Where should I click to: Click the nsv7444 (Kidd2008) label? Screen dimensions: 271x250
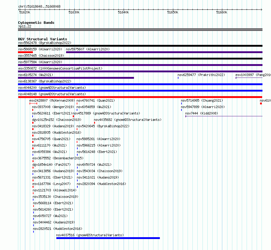click(202, 113)
